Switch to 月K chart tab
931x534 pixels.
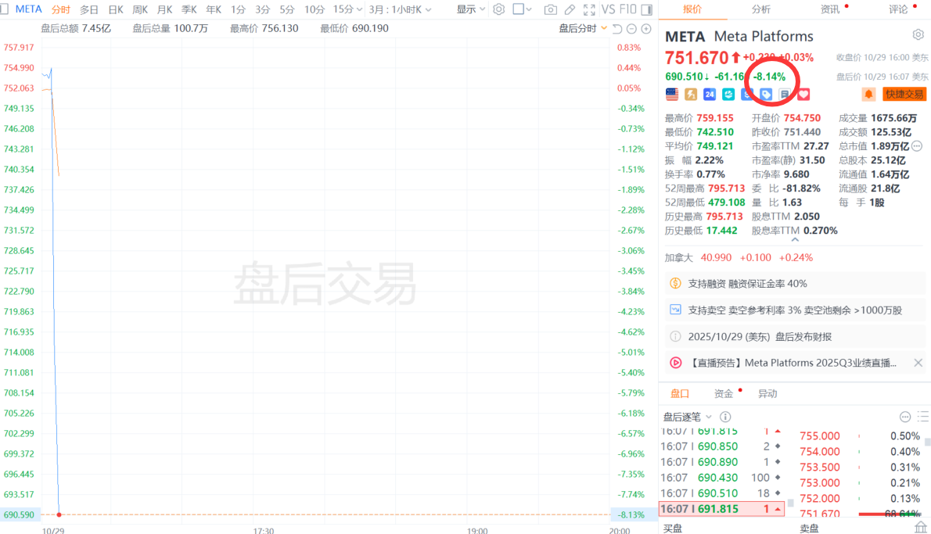pos(164,9)
